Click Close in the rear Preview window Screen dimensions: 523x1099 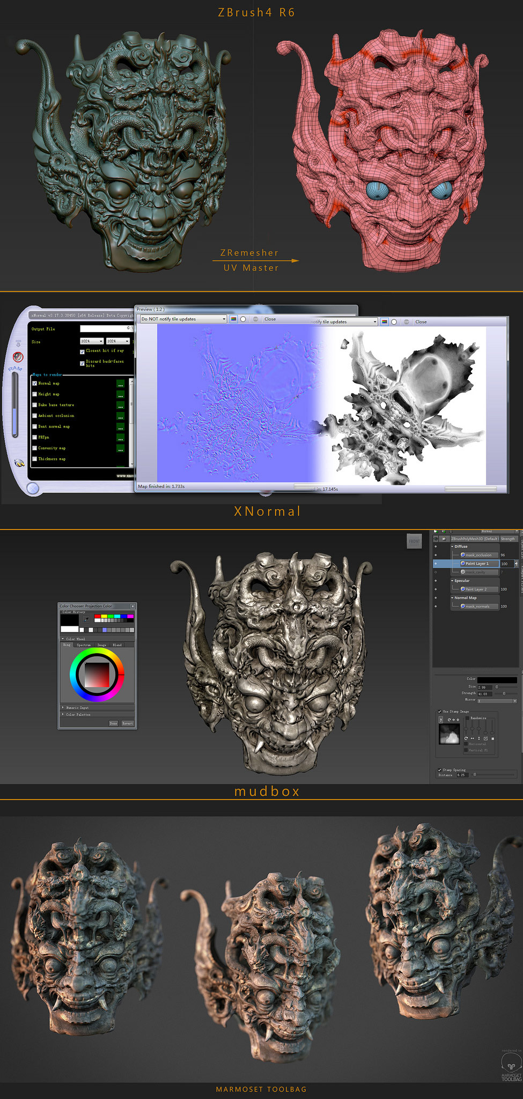pyautogui.click(x=421, y=322)
